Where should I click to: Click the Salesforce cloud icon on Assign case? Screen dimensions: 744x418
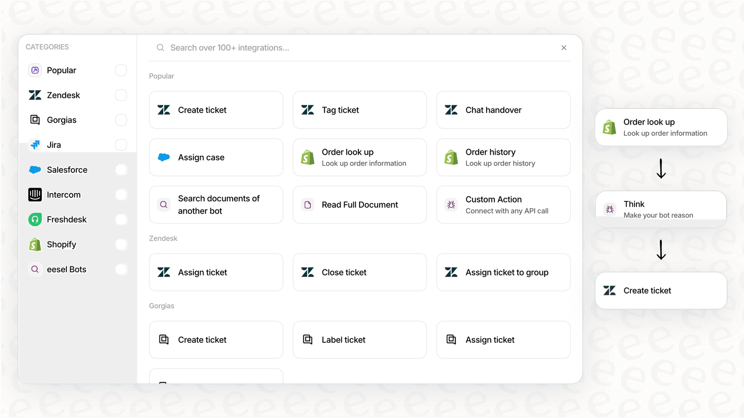click(163, 157)
